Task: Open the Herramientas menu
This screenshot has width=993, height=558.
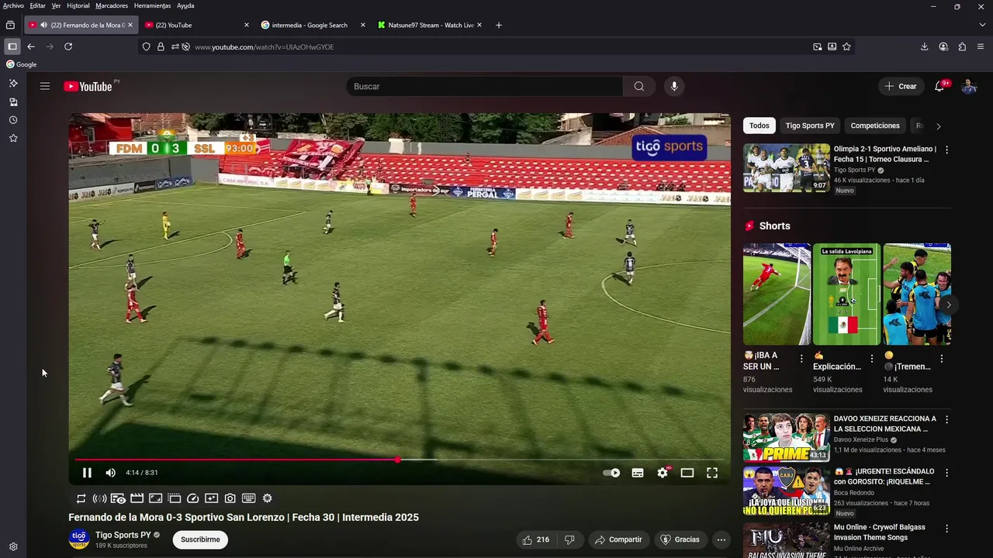Action: (x=152, y=5)
